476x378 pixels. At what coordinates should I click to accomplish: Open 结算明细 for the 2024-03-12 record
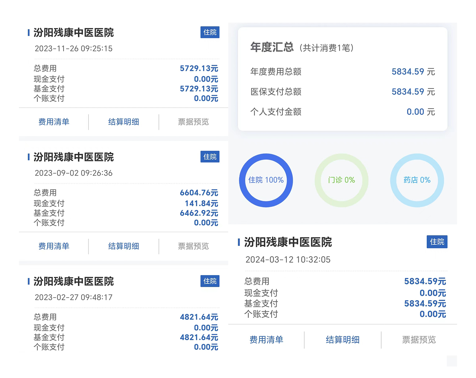coord(342,340)
